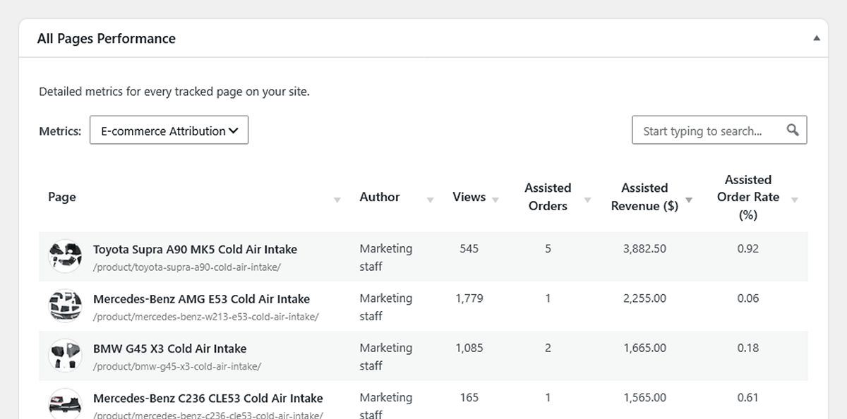The width and height of the screenshot is (847, 419).
Task: Sort by Author column arrow
Action: 430,200
